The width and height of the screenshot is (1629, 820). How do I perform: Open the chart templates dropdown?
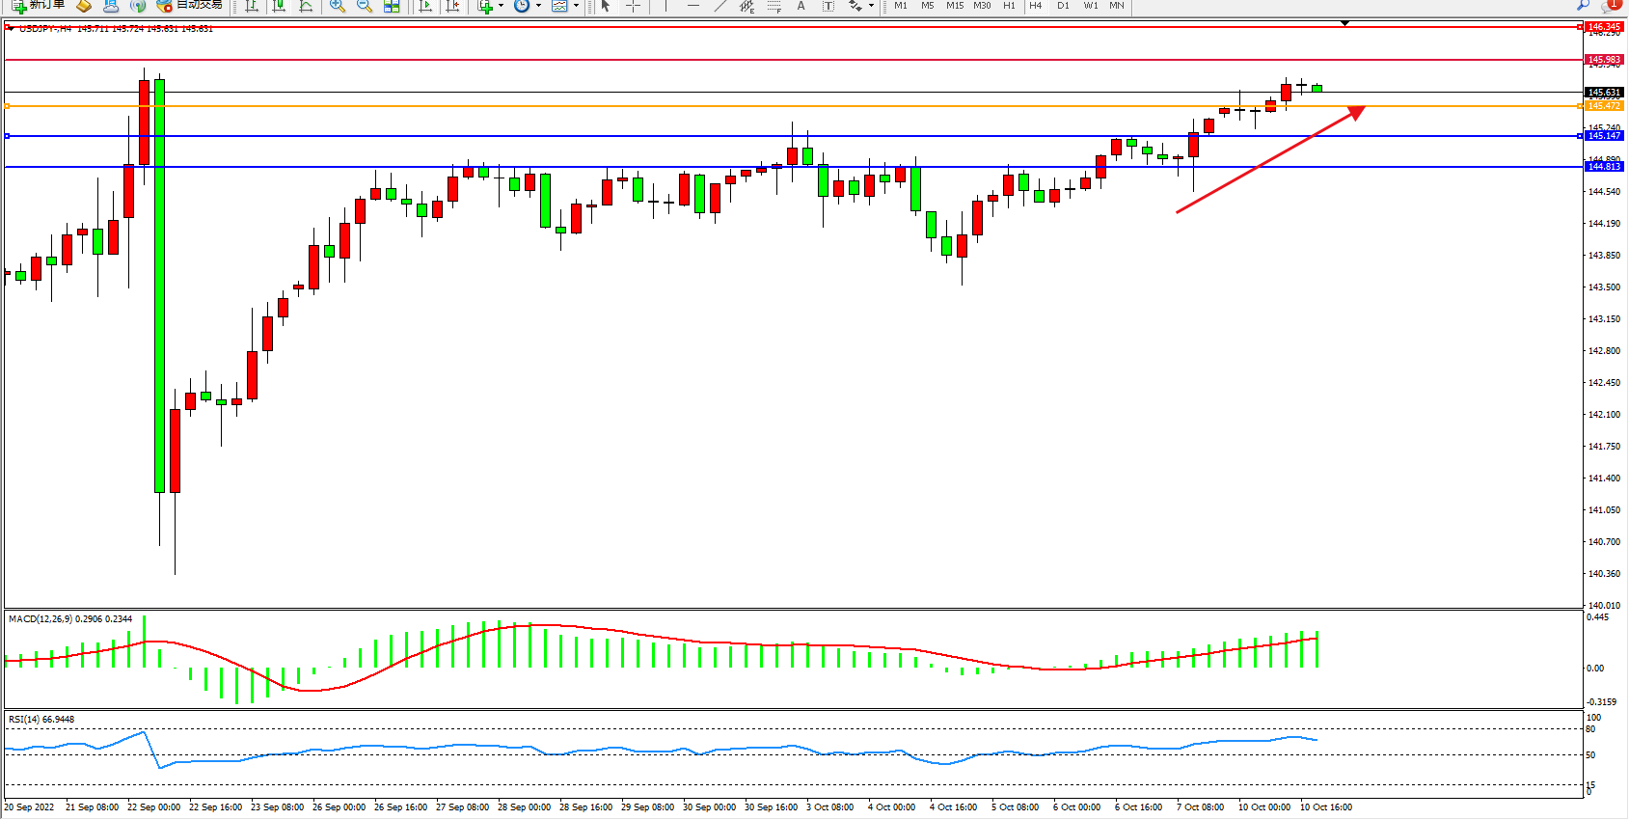[576, 6]
